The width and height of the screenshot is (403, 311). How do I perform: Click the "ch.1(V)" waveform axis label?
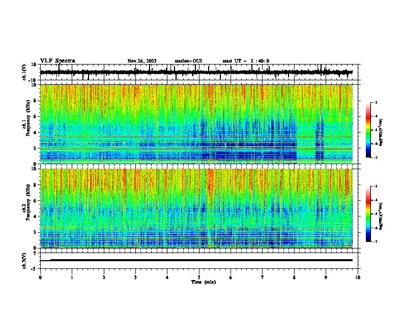pos(24,72)
